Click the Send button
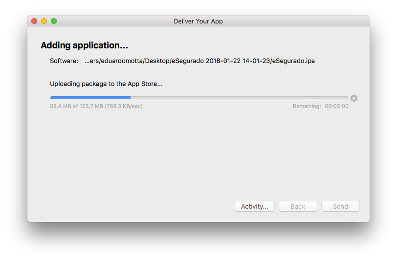Screen dimensions: 397x261 pos(340,206)
